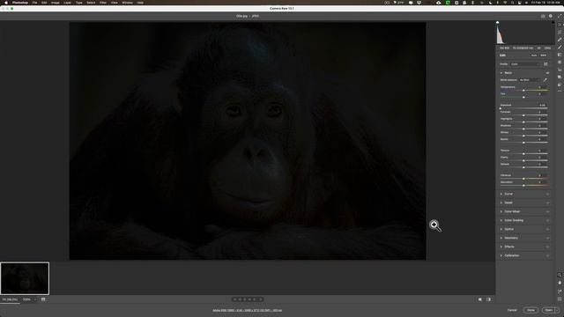Click the Open button

point(548,310)
